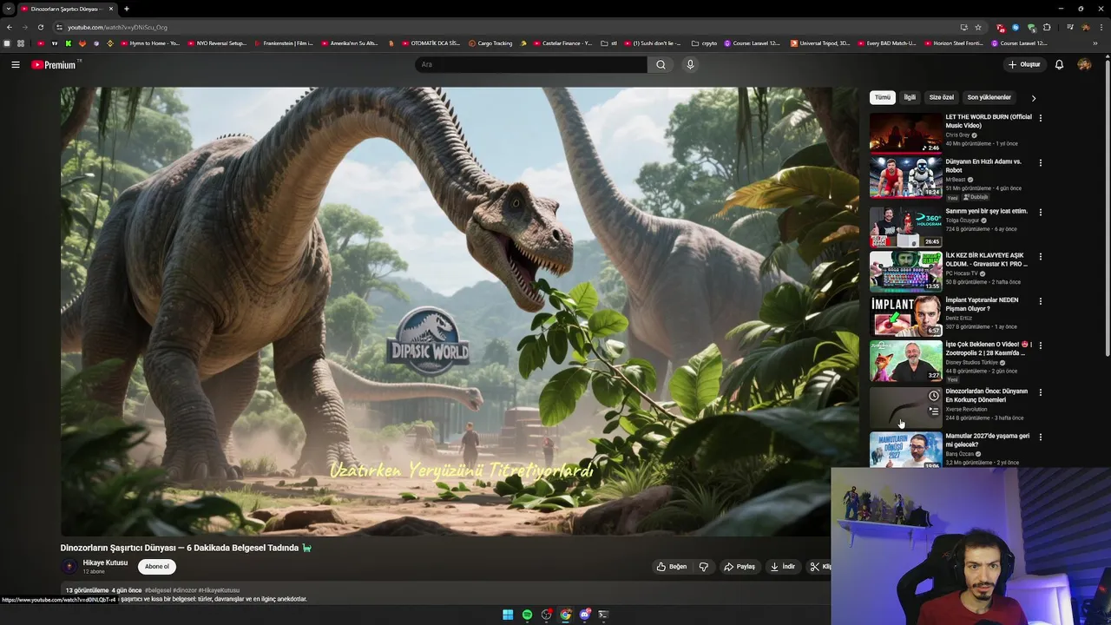The height and width of the screenshot is (625, 1111).
Task: Open LET THE WORLD BURN video thumbnail
Action: click(905, 133)
